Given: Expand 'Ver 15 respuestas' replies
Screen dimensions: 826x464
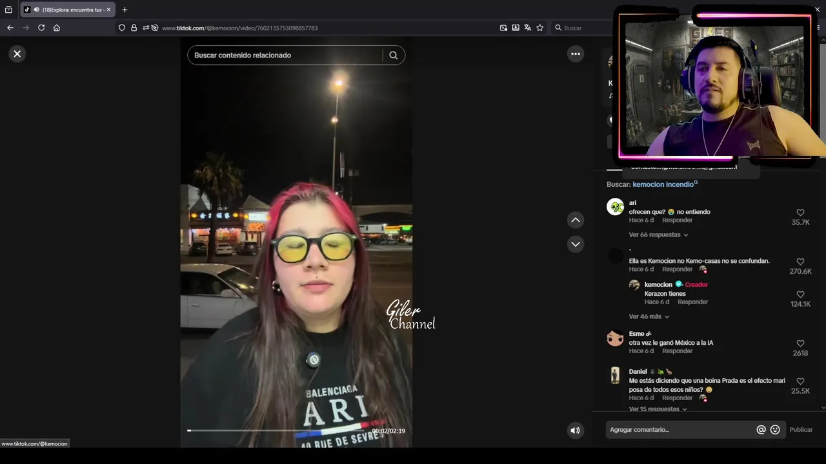Looking at the screenshot, I should tap(658, 409).
